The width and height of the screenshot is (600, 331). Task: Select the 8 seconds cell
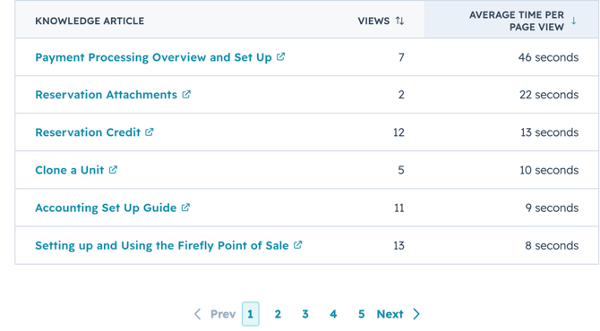tap(552, 245)
